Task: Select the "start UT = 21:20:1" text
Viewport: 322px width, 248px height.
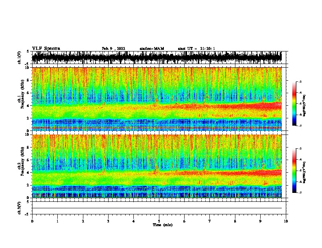Action: point(196,49)
